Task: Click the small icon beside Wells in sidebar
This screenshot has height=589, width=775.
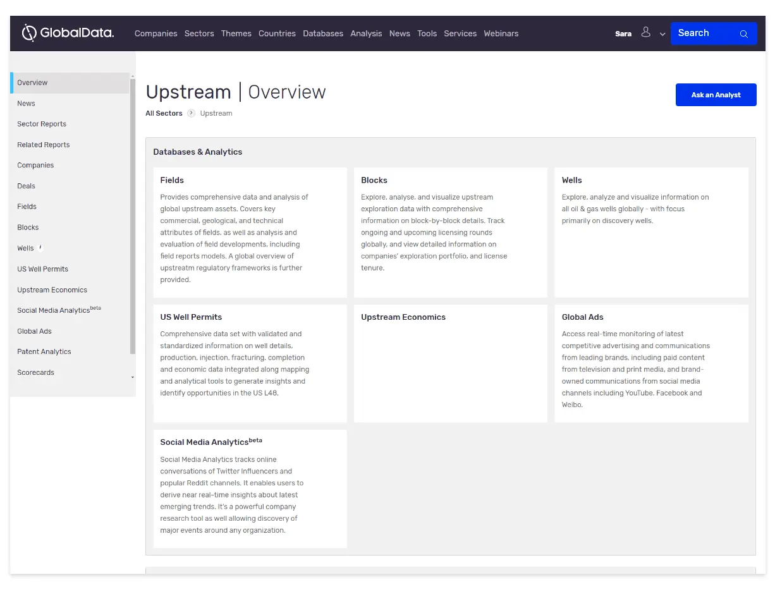Action: [40, 247]
